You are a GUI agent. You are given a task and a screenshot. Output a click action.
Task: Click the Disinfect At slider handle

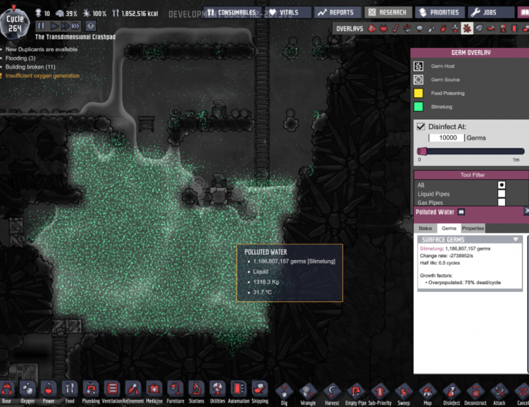pos(422,151)
